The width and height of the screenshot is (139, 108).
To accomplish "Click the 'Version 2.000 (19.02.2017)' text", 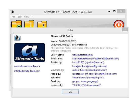I will [x=63, y=41].
